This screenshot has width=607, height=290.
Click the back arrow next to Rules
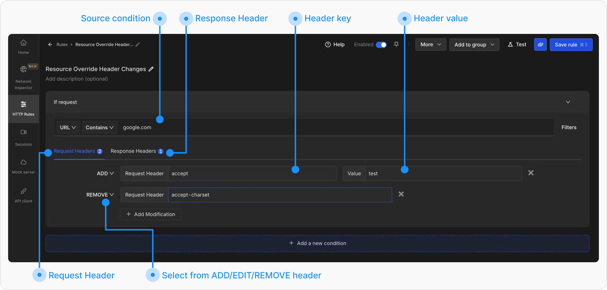coord(50,45)
